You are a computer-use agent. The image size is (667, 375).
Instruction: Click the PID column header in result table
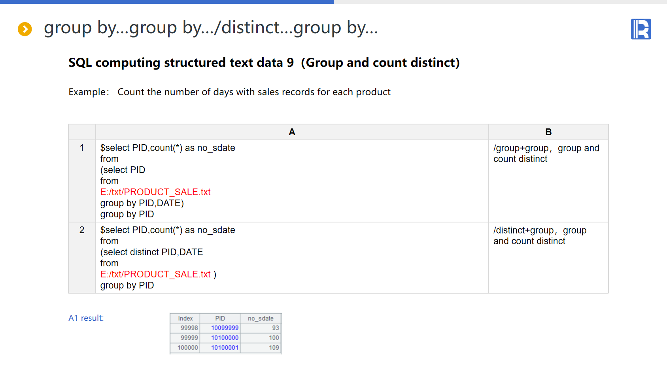[x=220, y=318]
